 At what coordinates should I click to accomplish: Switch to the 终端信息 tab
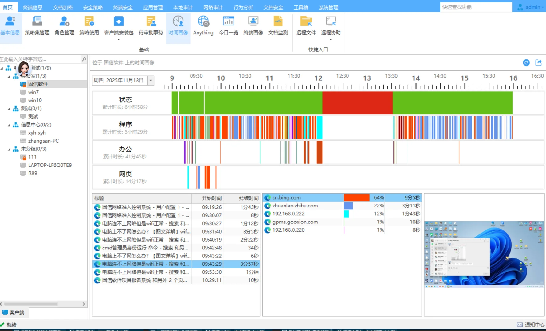[33, 7]
